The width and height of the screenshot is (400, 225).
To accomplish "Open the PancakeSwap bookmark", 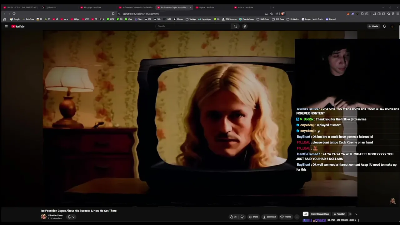I will pos(247,19).
